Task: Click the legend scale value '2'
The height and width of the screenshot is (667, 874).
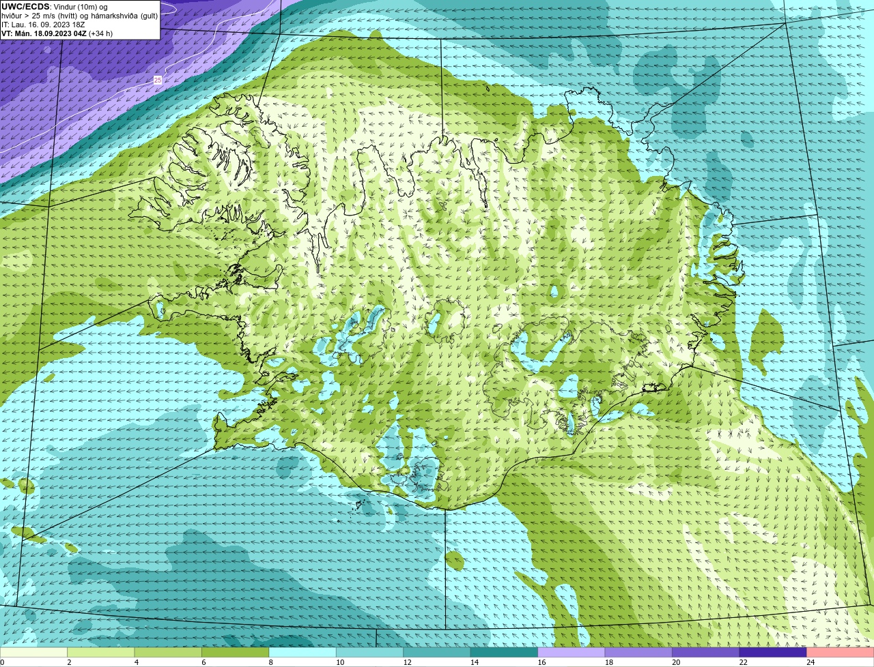Action: 69,662
